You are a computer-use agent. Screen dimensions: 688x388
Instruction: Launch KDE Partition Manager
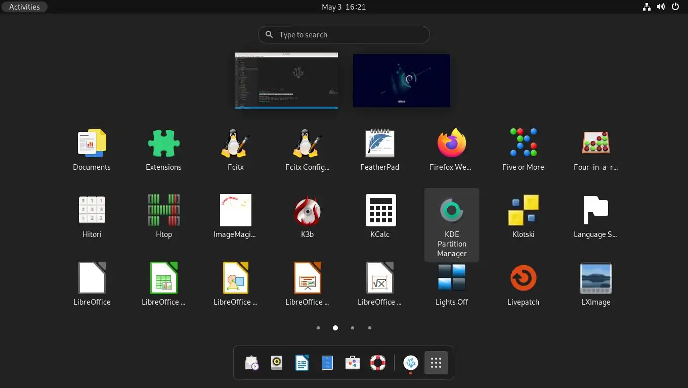452,225
